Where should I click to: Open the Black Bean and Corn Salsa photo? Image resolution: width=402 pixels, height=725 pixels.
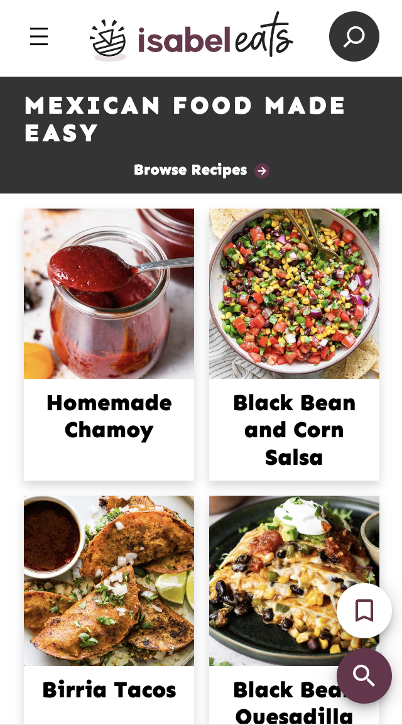click(x=295, y=293)
